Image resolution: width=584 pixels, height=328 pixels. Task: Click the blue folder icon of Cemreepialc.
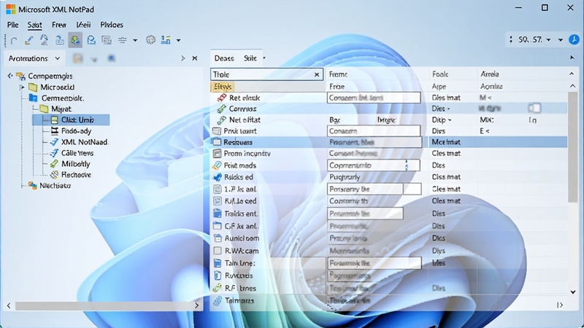33,98
